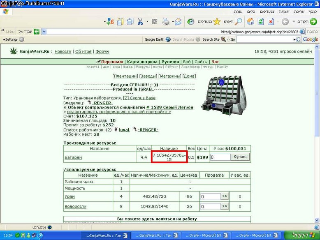Open the תצוגה (View) menu
This screenshot has height=240, width=320.
[x=284, y=12]
